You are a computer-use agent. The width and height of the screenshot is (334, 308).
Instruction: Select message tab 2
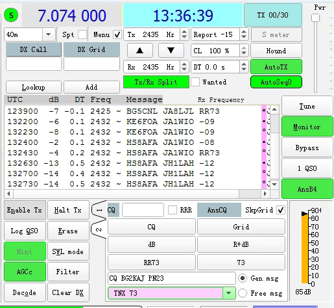pyautogui.click(x=99, y=229)
